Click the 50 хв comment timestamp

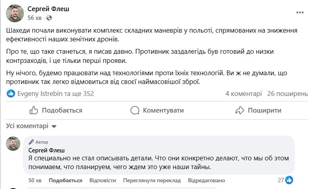(x=36, y=180)
